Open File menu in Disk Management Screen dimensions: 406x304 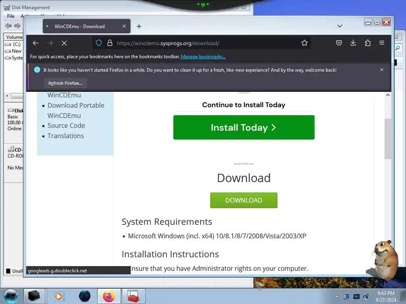click(x=11, y=16)
